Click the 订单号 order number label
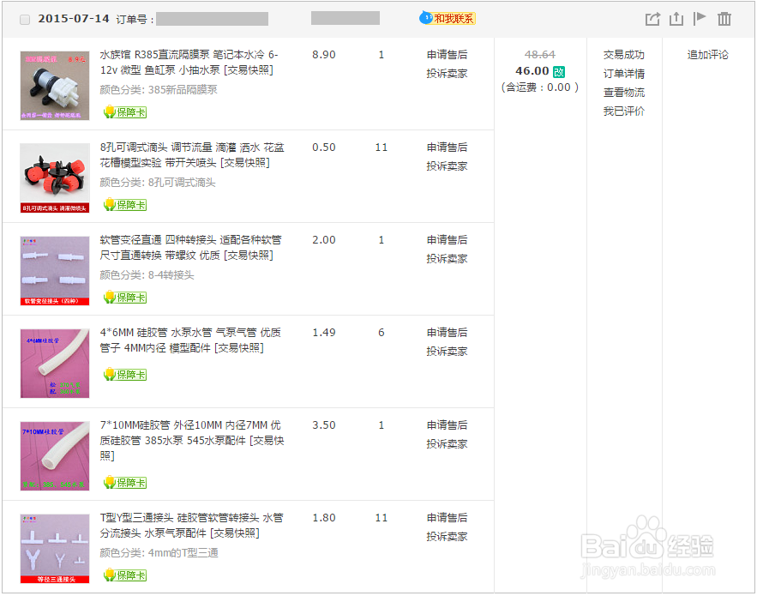The width and height of the screenshot is (757, 596). pyautogui.click(x=135, y=20)
